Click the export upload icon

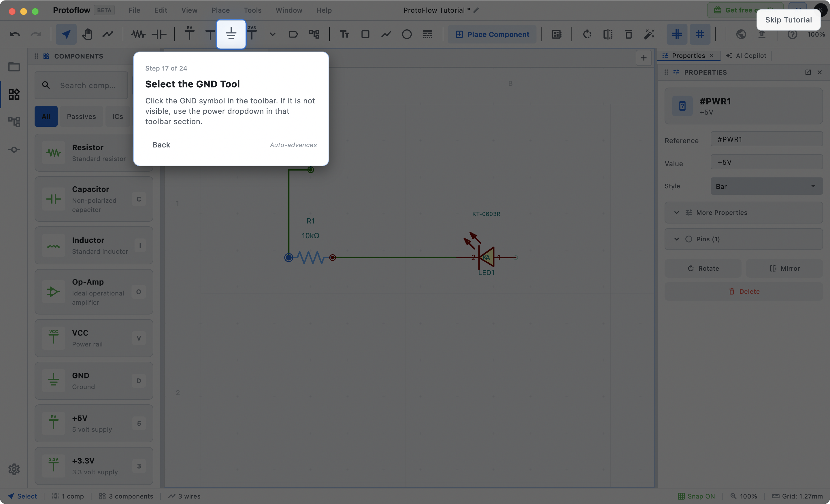click(762, 34)
